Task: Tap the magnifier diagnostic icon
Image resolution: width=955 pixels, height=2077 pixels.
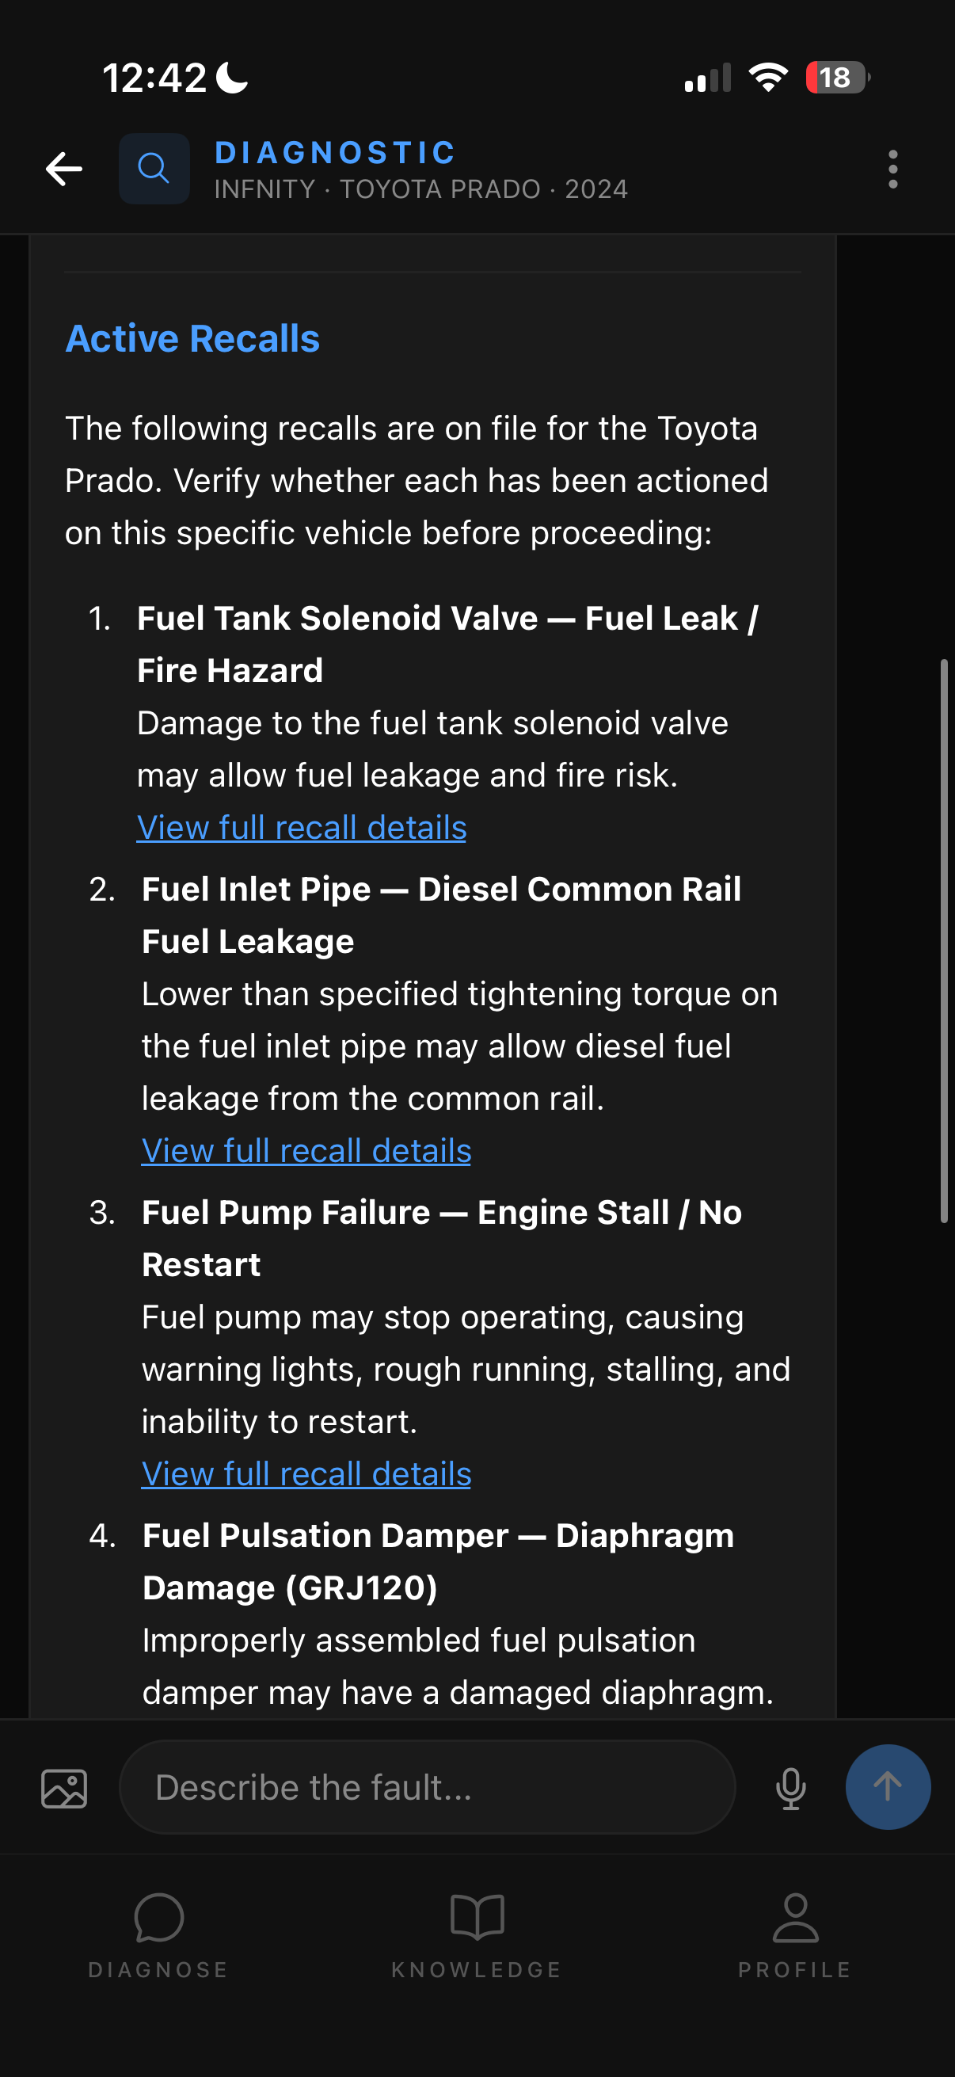Action: [x=154, y=169]
